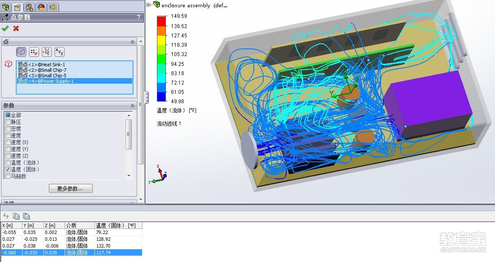Tick the 速度 (X) checkbox

pos(8,142)
